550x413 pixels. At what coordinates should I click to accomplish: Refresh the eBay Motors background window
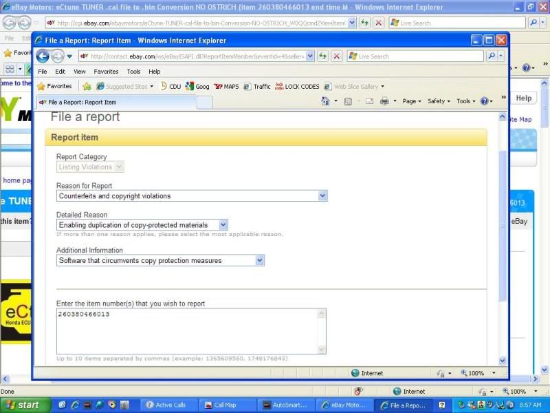365,23
